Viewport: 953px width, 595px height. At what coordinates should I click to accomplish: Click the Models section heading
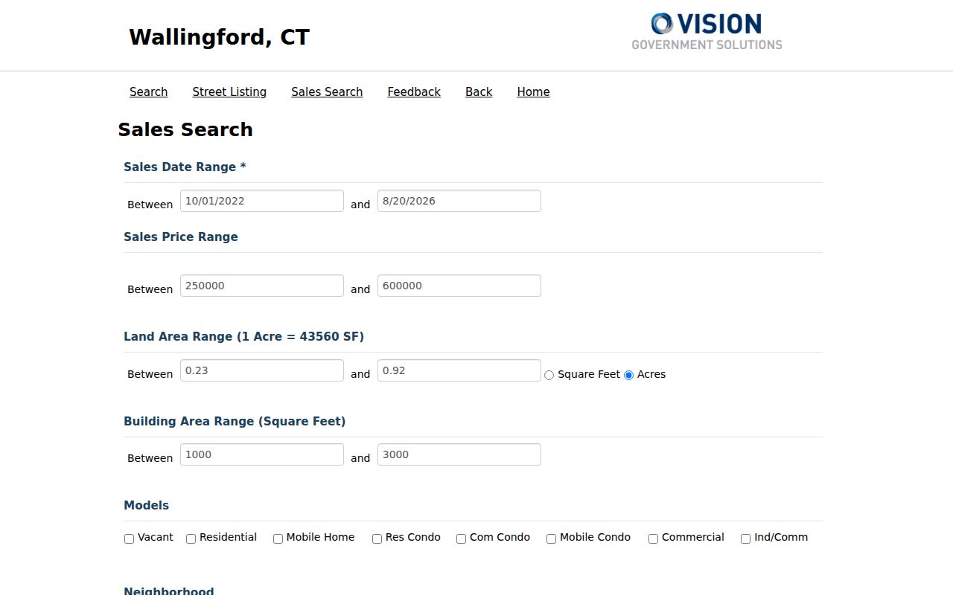[x=146, y=506]
